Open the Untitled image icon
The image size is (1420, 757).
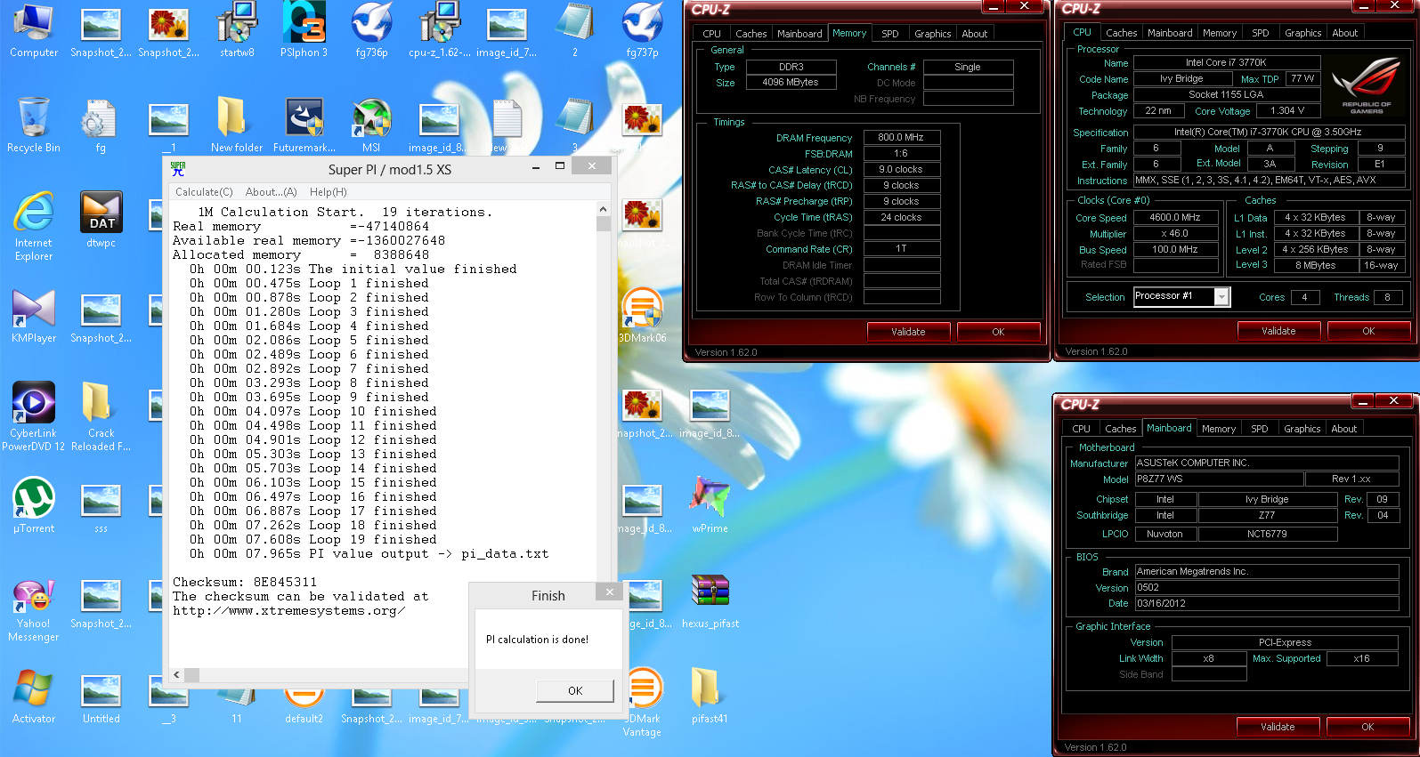[x=101, y=696]
